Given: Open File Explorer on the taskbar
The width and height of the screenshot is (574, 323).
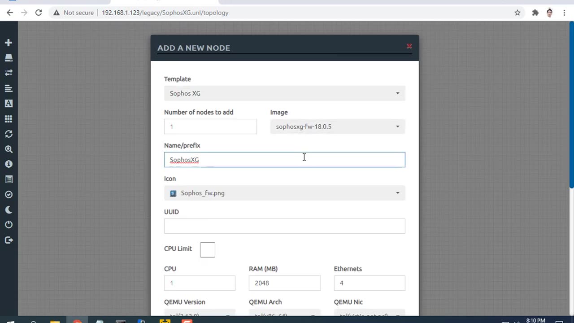Looking at the screenshot, I should tap(55, 320).
